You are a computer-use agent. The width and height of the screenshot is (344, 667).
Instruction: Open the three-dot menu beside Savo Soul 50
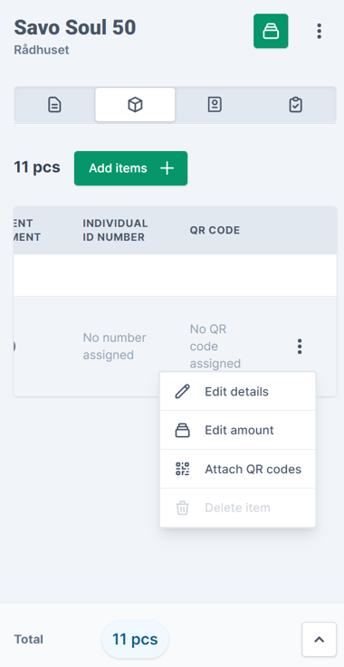point(319,31)
